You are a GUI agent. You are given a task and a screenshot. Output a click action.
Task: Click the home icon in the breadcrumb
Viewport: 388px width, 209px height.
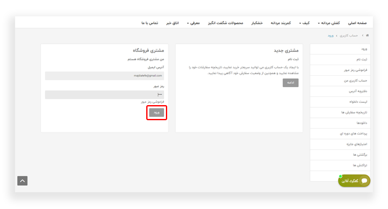click(367, 36)
